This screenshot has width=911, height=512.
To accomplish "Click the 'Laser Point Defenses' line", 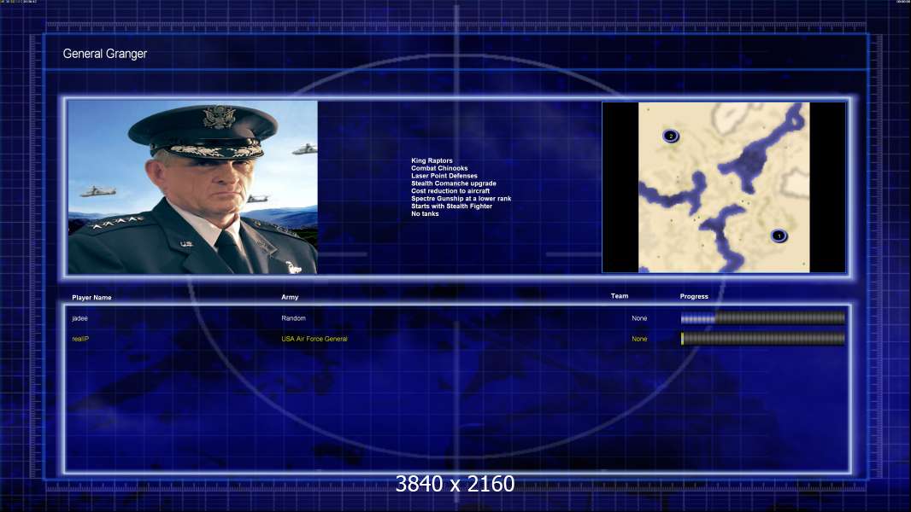I will [x=444, y=176].
